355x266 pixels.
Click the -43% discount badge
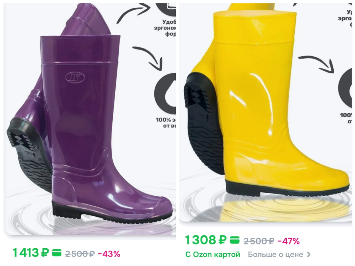point(109,254)
